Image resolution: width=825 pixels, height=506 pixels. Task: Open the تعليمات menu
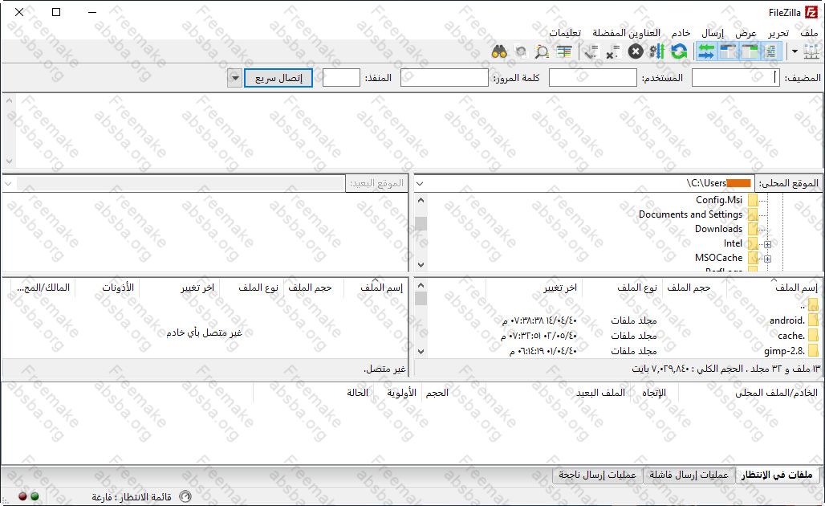pyautogui.click(x=565, y=33)
